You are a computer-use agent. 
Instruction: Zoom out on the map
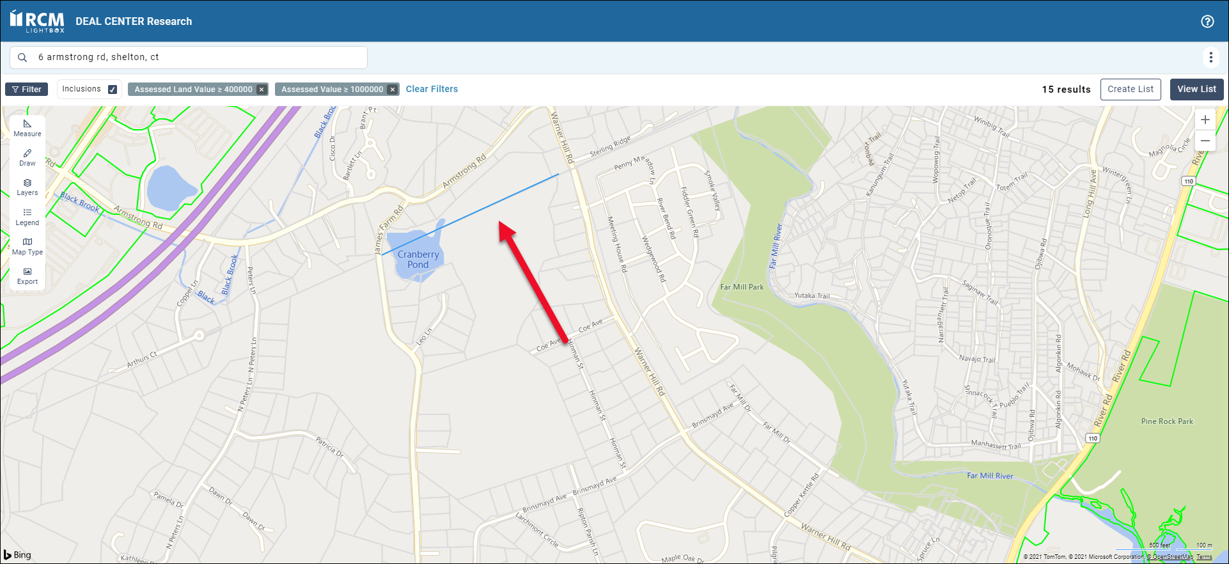(1205, 141)
